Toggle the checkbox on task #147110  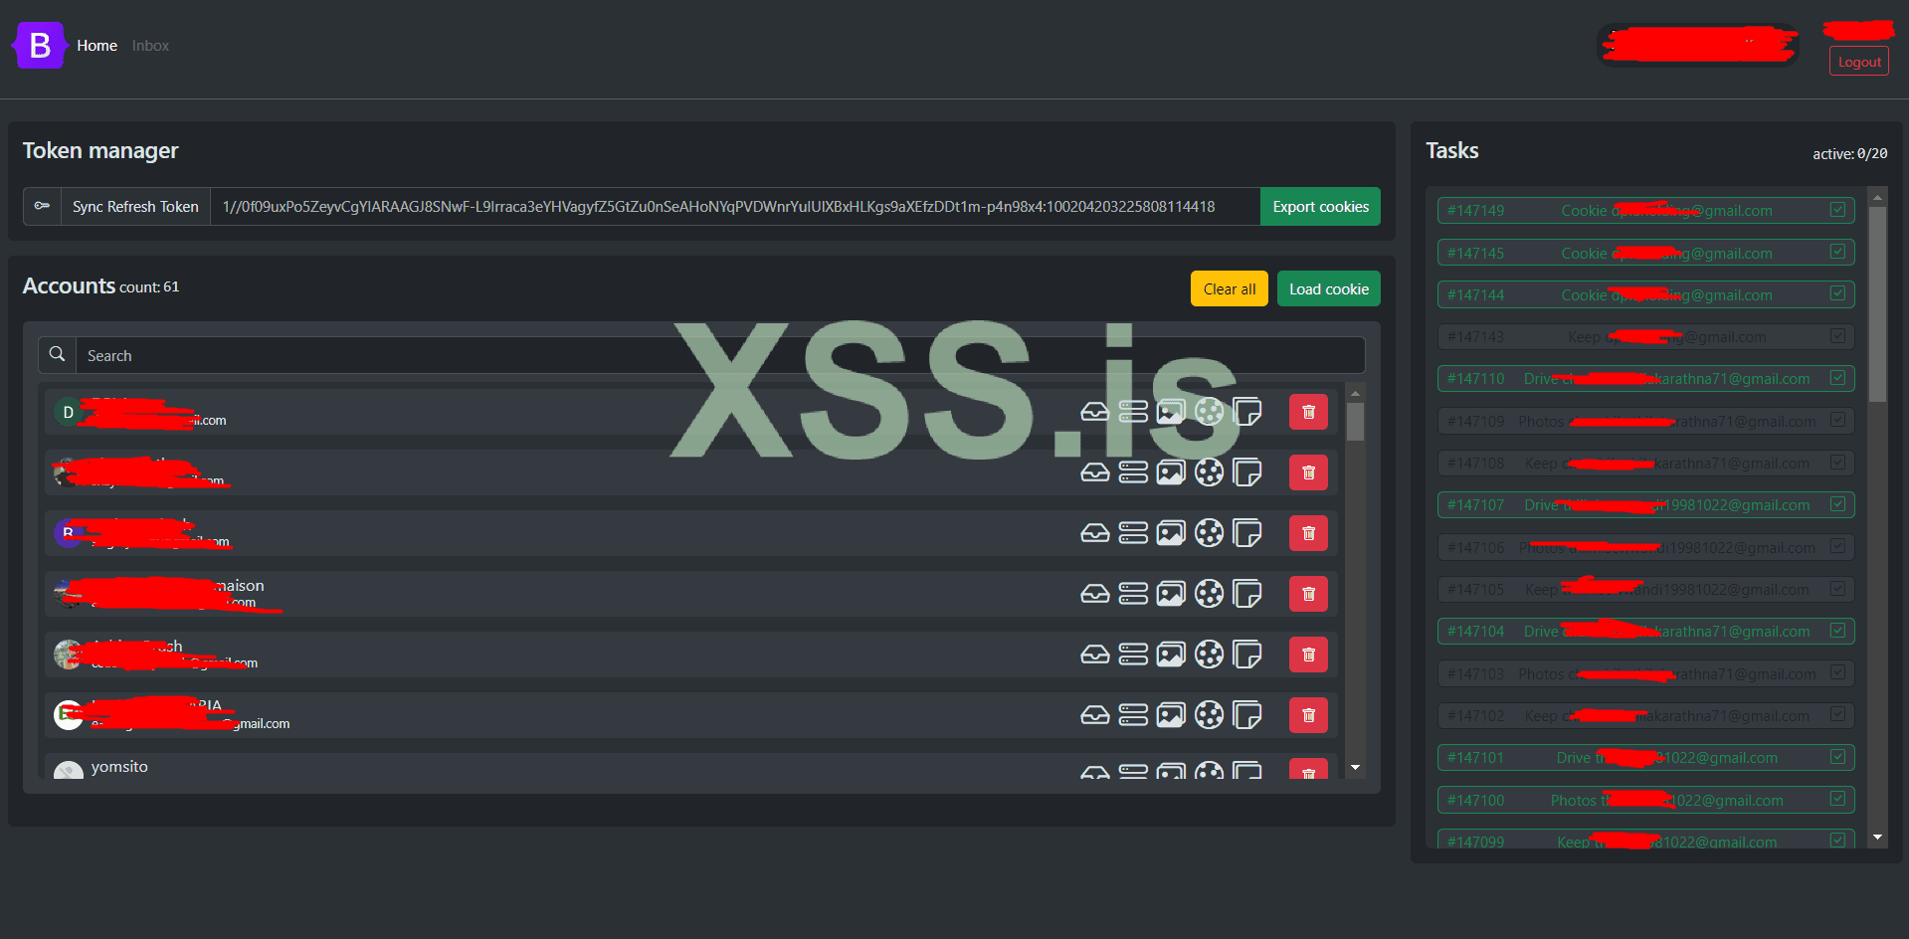click(1837, 378)
